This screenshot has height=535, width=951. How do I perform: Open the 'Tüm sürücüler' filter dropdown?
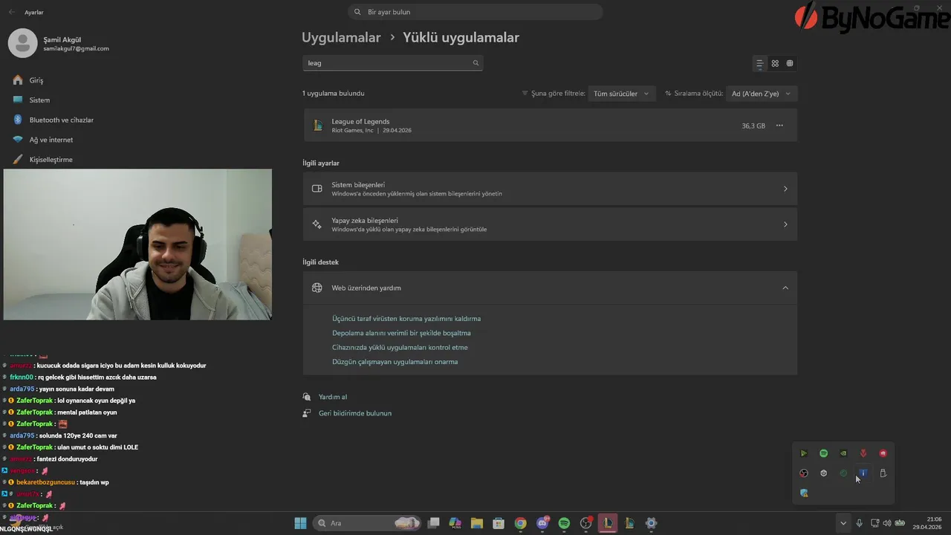(620, 94)
